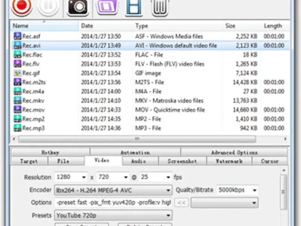301x226 pixels.
Task: Open the Presets YouTube 720p dropdown
Action: pyautogui.click(x=113, y=215)
